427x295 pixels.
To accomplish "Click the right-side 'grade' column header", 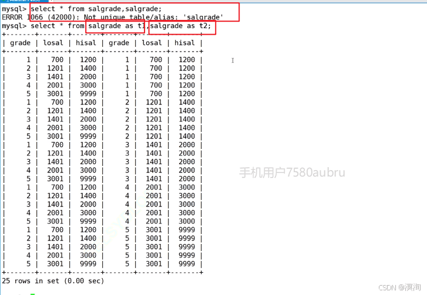I will pos(119,43).
